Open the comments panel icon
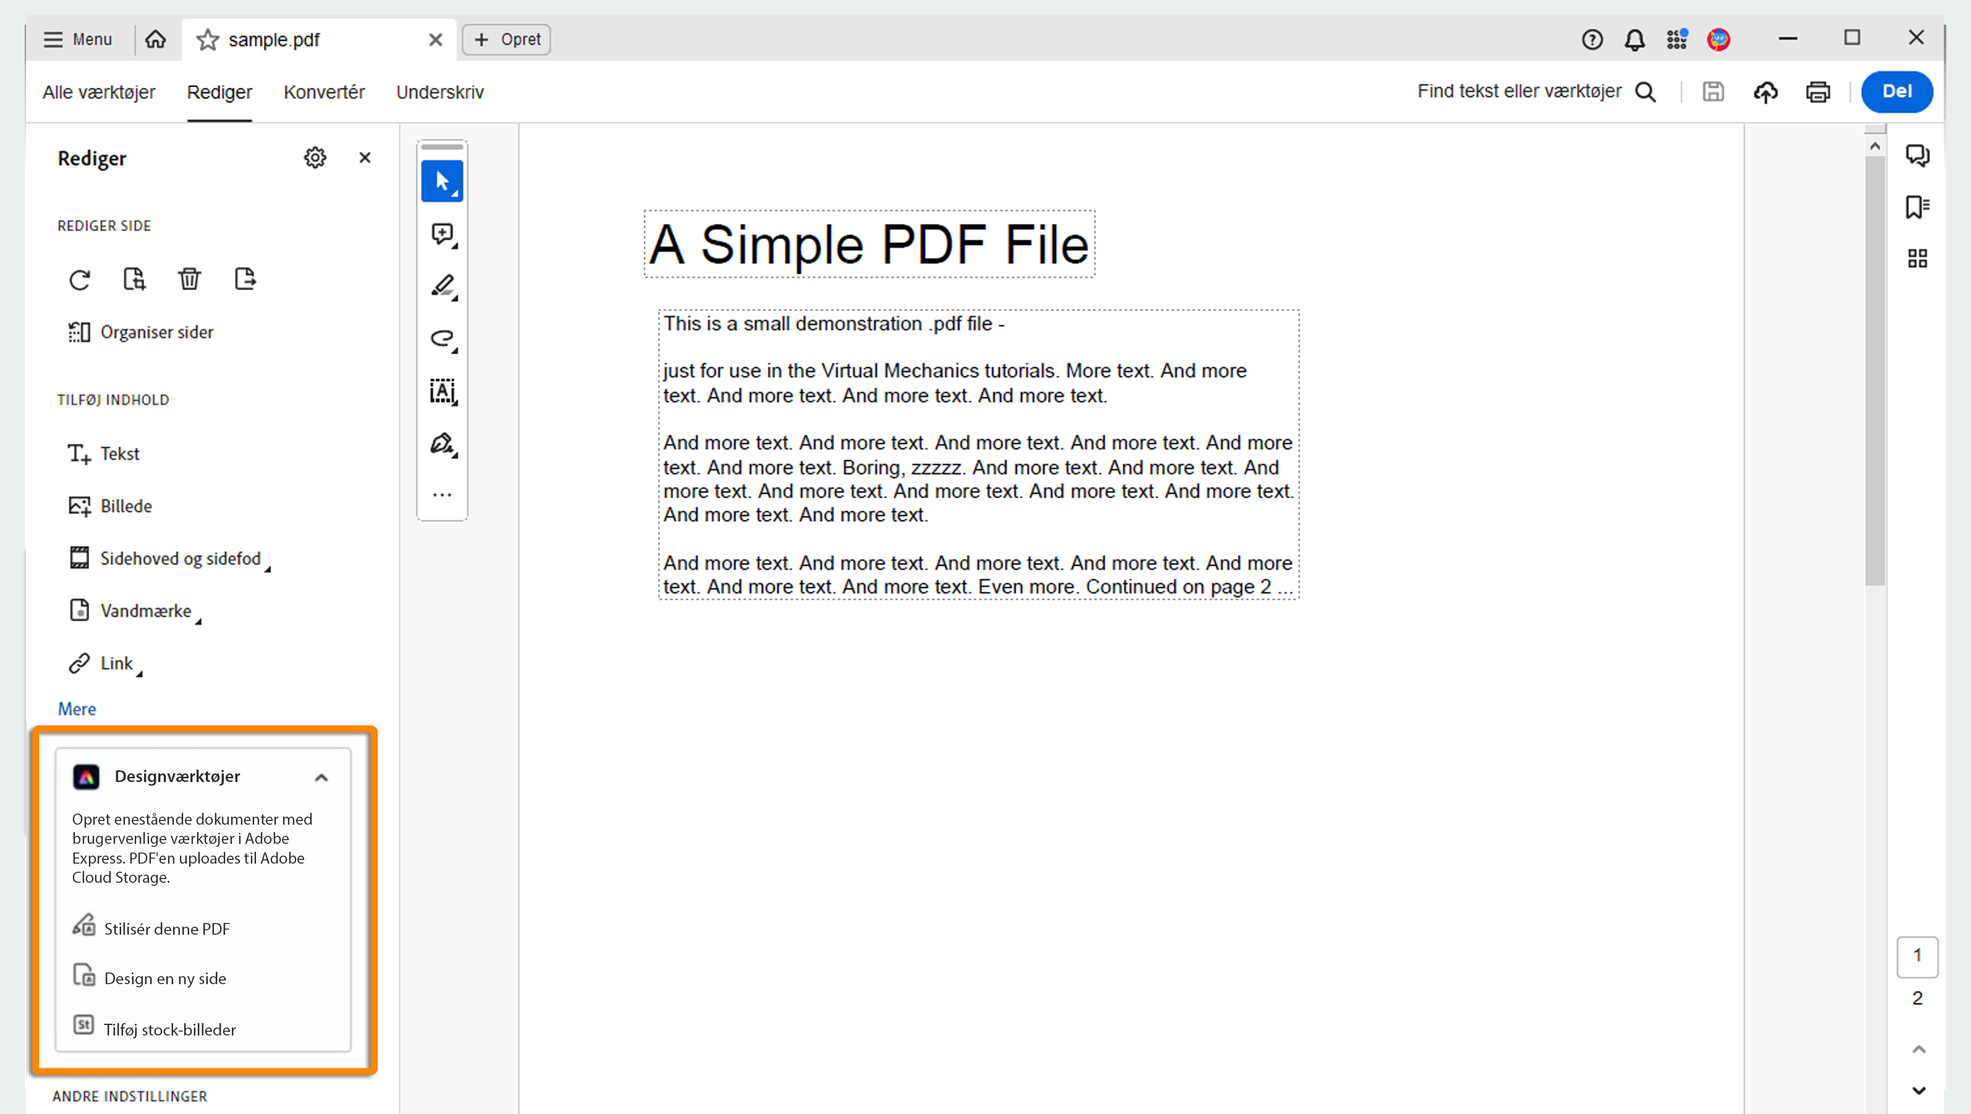1971x1114 pixels. [1917, 155]
